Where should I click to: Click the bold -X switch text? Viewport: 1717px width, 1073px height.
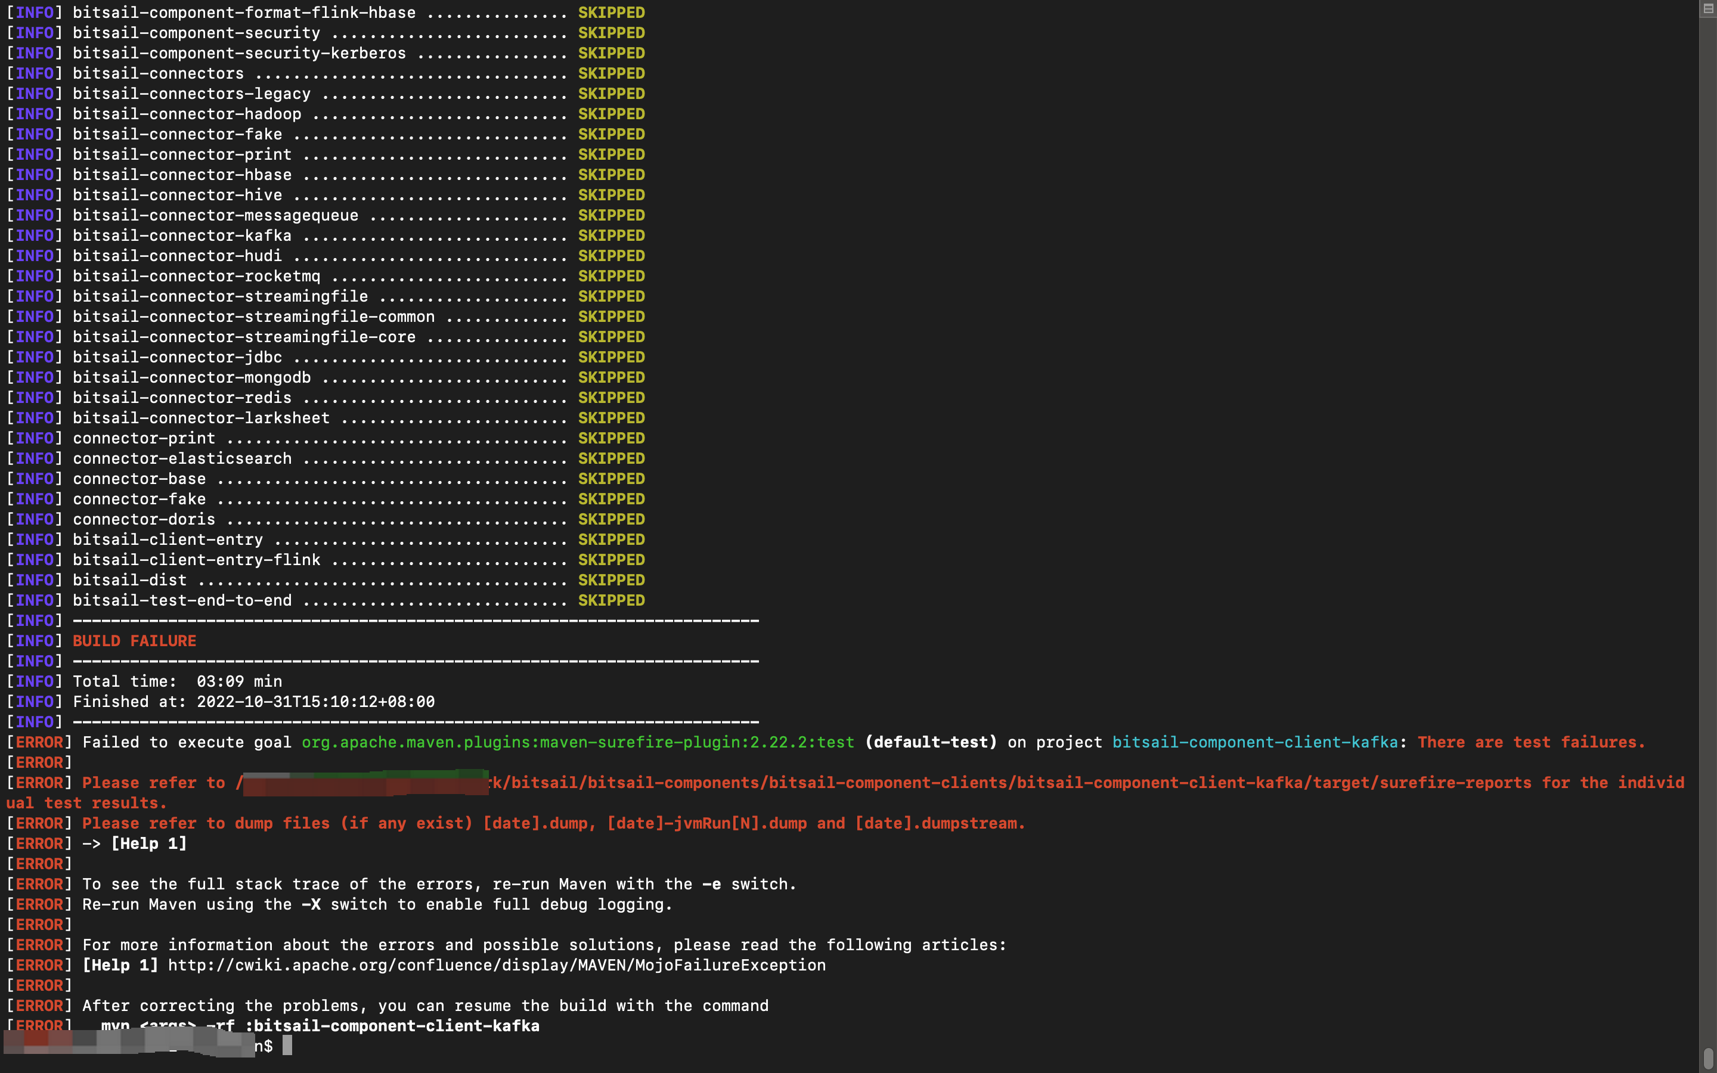tap(311, 905)
